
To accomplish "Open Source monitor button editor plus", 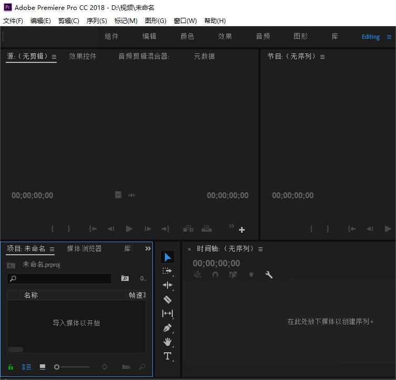I will coord(242,230).
